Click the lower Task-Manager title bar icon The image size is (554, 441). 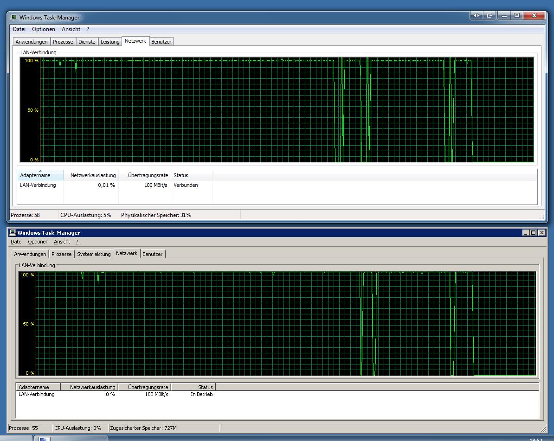click(x=13, y=232)
